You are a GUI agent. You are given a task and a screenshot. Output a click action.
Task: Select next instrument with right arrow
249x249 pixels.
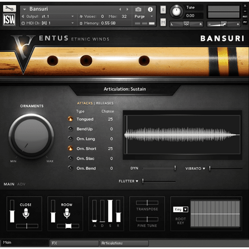coord(127,9)
